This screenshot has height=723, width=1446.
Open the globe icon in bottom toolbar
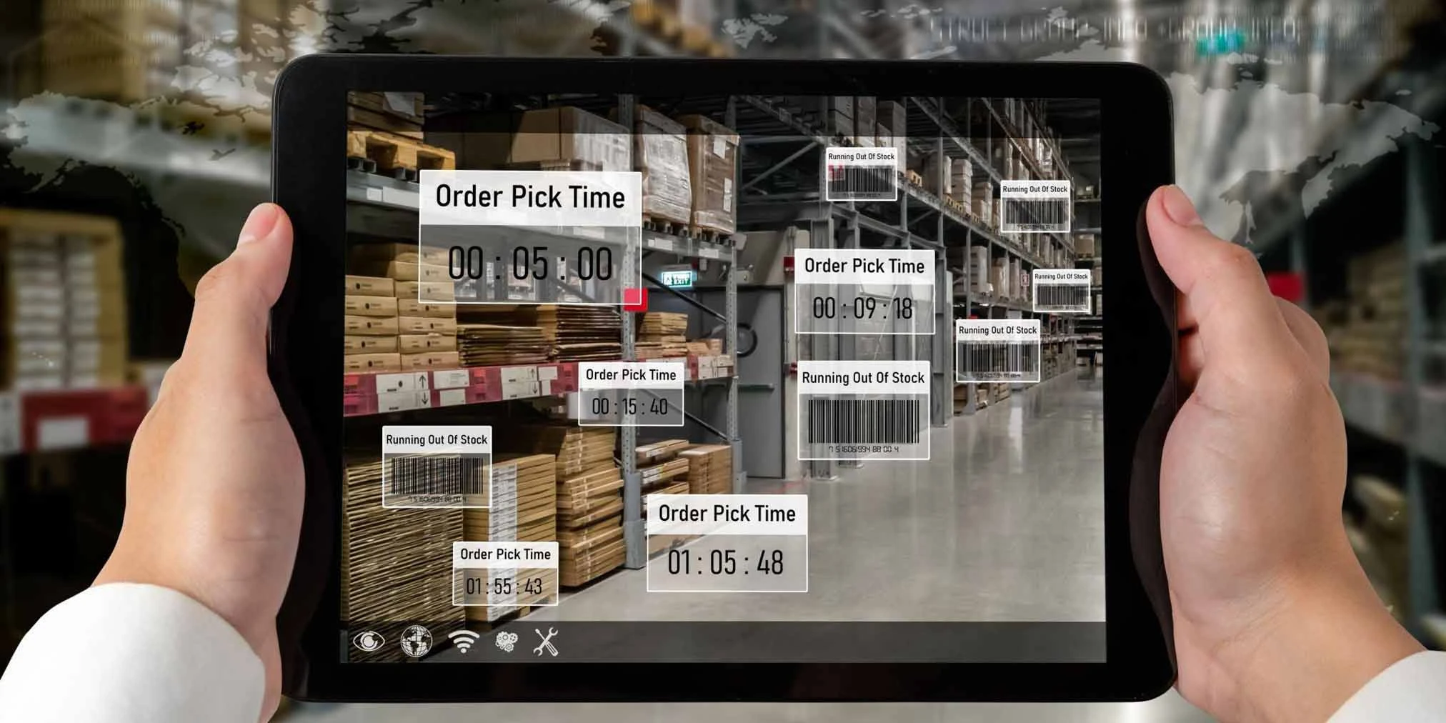(417, 641)
